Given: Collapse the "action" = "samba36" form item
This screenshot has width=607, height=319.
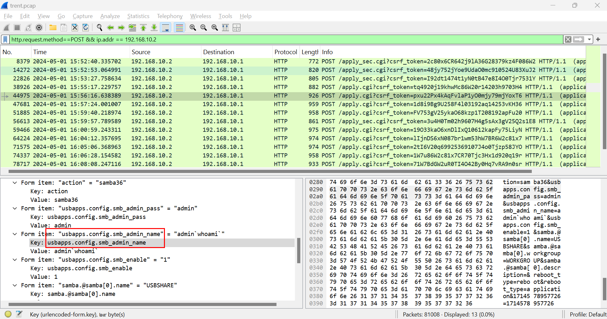Looking at the screenshot, I should (x=15, y=183).
